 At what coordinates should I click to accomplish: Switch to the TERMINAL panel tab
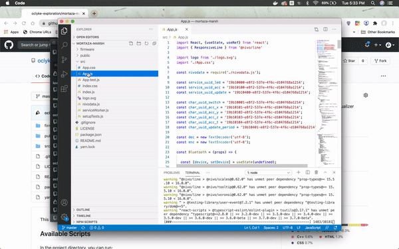pyautogui.click(x=192, y=173)
